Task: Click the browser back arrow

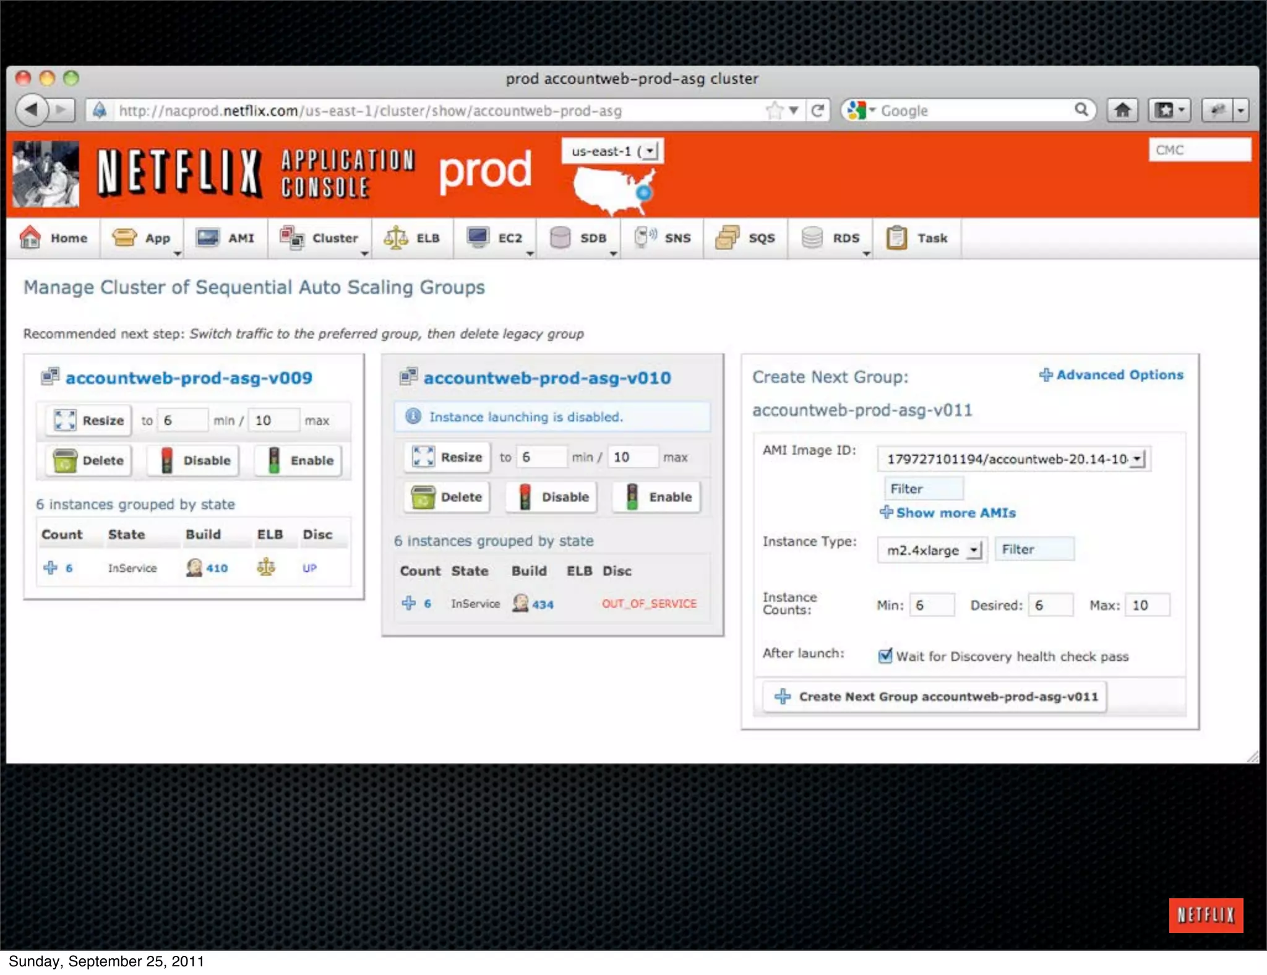Action: tap(31, 110)
